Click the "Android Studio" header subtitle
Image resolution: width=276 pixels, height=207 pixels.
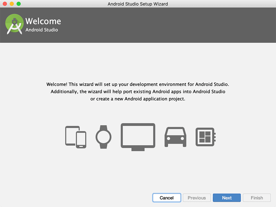click(x=42, y=30)
